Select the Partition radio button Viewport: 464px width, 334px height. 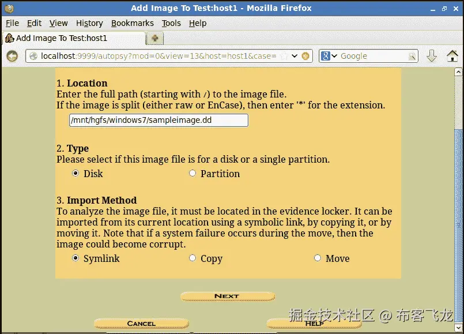(193, 173)
